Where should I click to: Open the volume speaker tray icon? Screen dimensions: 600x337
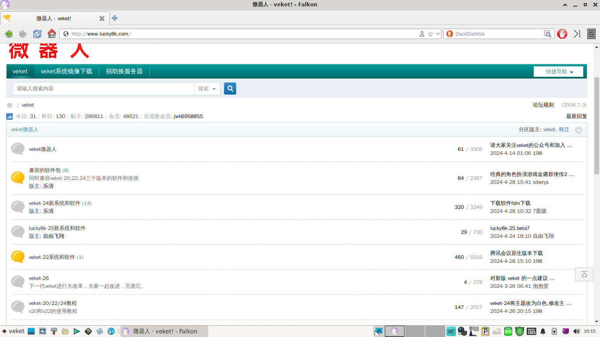click(577, 331)
